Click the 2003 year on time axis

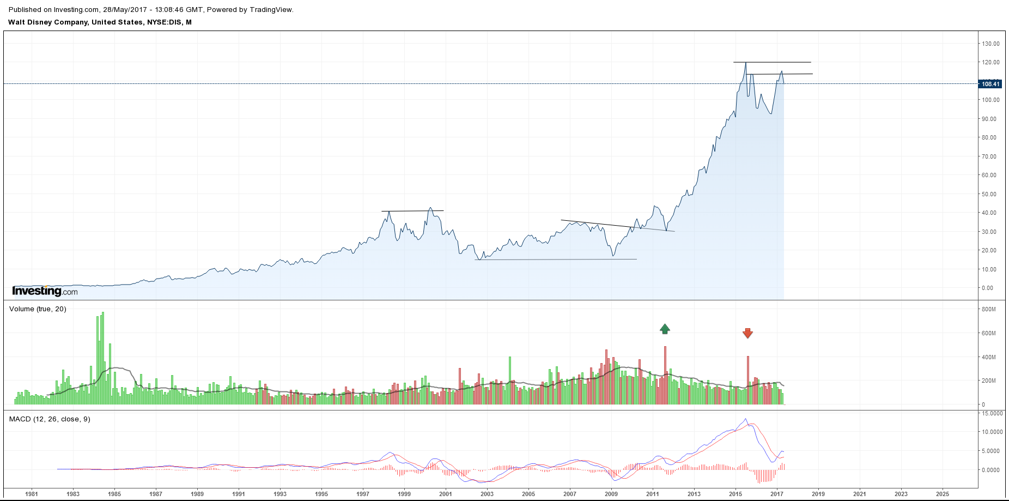click(487, 494)
